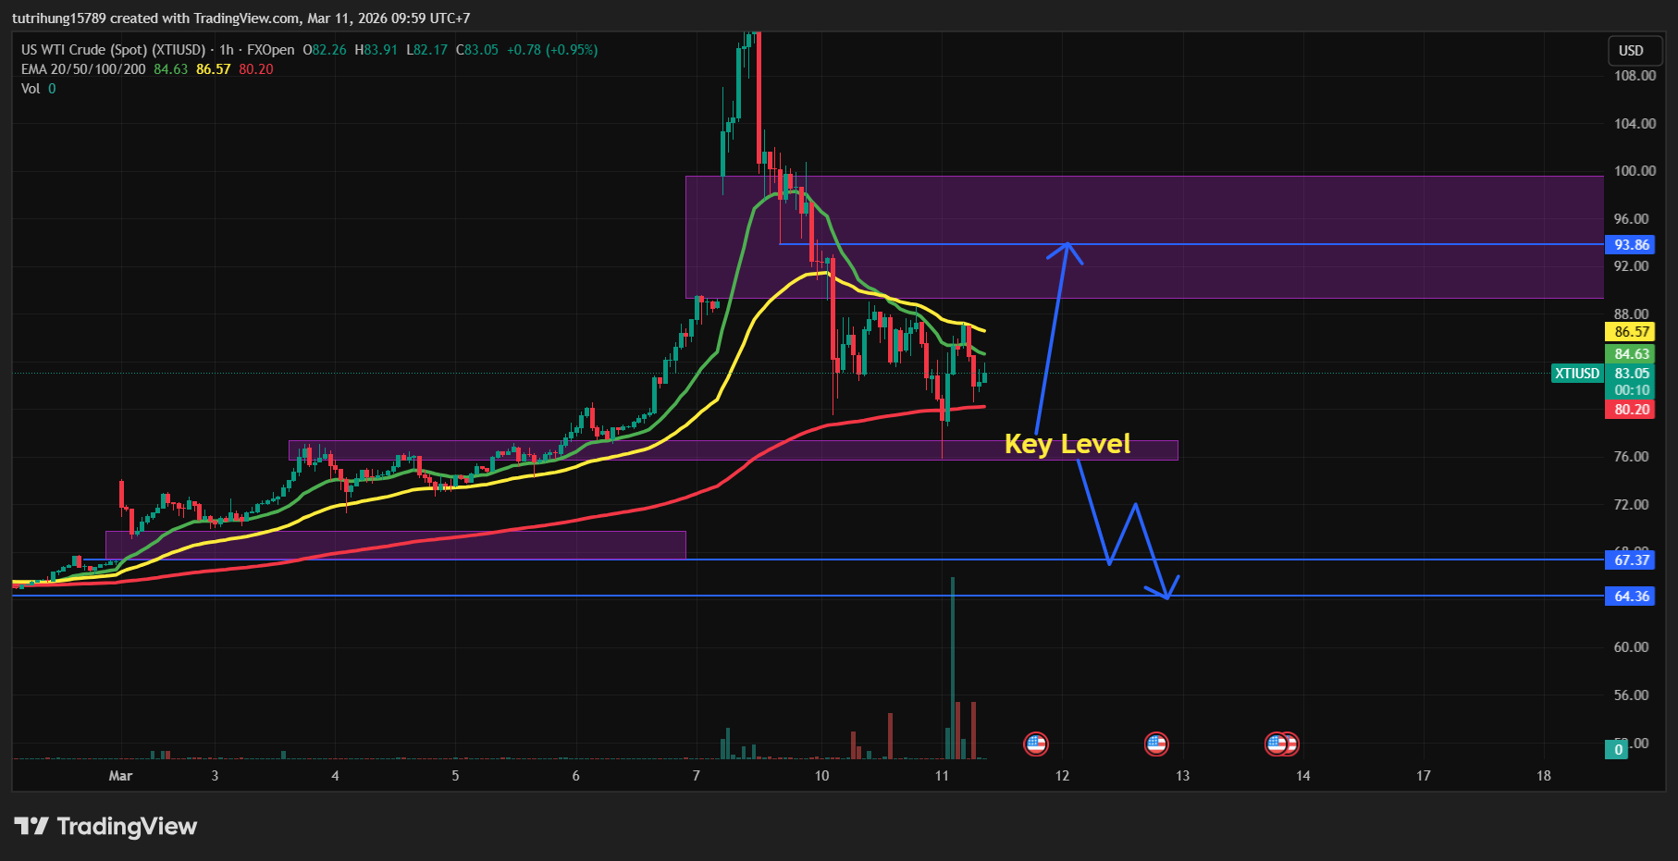Click the 1h interval in the chart legend

(x=226, y=50)
